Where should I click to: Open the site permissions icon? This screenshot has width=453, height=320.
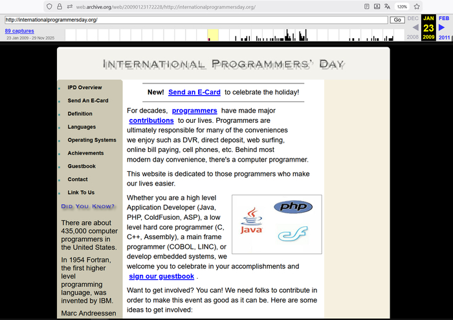coord(69,6)
